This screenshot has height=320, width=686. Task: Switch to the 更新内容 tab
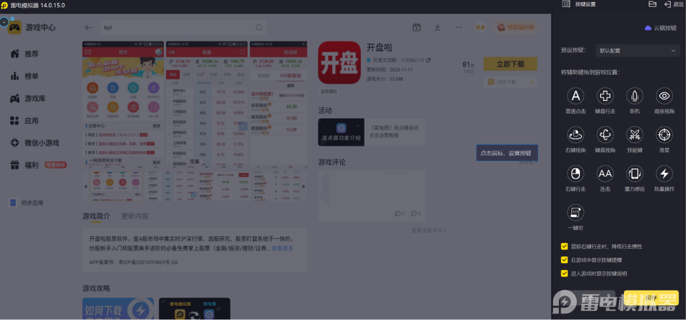(x=135, y=216)
